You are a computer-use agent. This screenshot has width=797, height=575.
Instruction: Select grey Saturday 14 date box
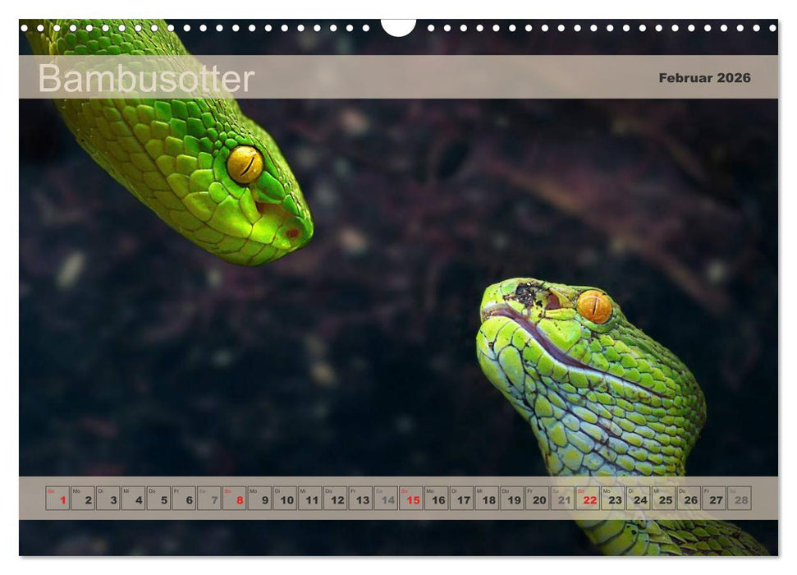pyautogui.click(x=387, y=499)
